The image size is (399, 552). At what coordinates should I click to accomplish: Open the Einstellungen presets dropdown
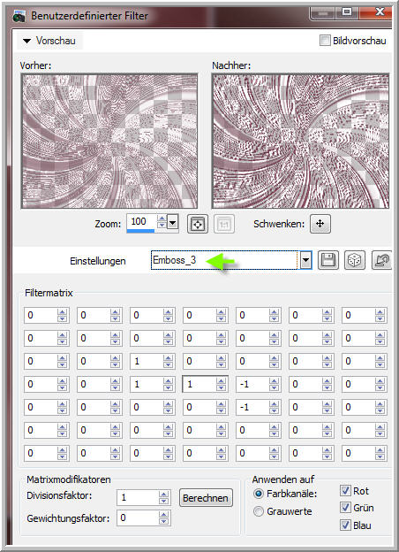click(x=306, y=260)
